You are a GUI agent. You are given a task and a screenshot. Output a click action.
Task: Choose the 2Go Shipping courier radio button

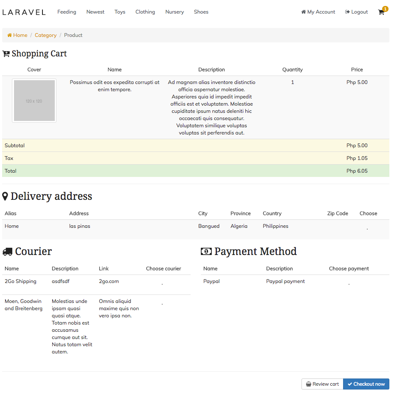tap(162, 284)
